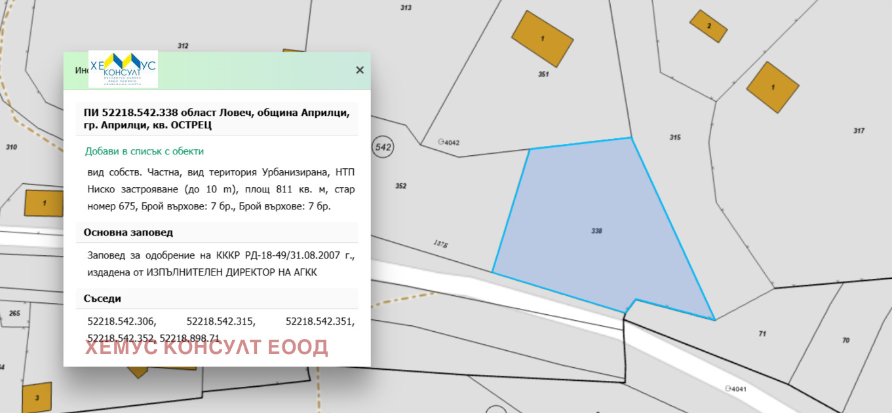Click the Хемус Консулт logo

[123, 69]
